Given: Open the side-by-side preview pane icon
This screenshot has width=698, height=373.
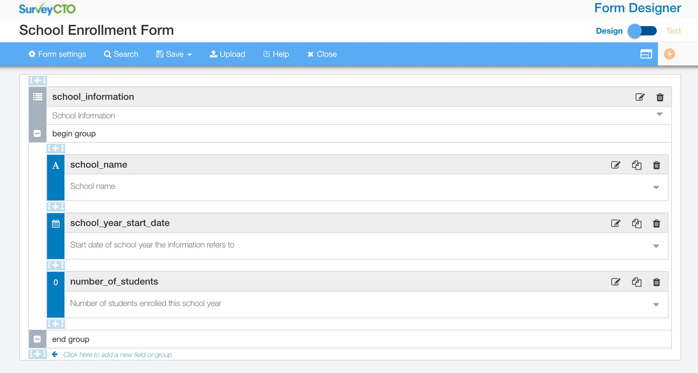Looking at the screenshot, I should [x=646, y=54].
